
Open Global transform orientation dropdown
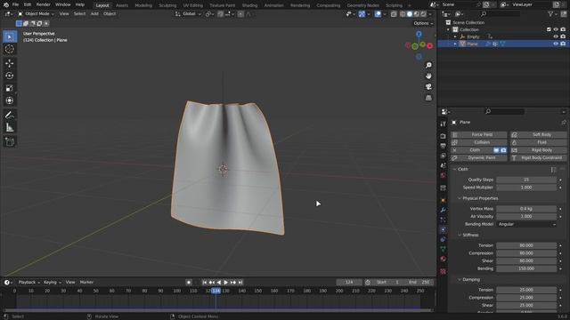click(188, 14)
